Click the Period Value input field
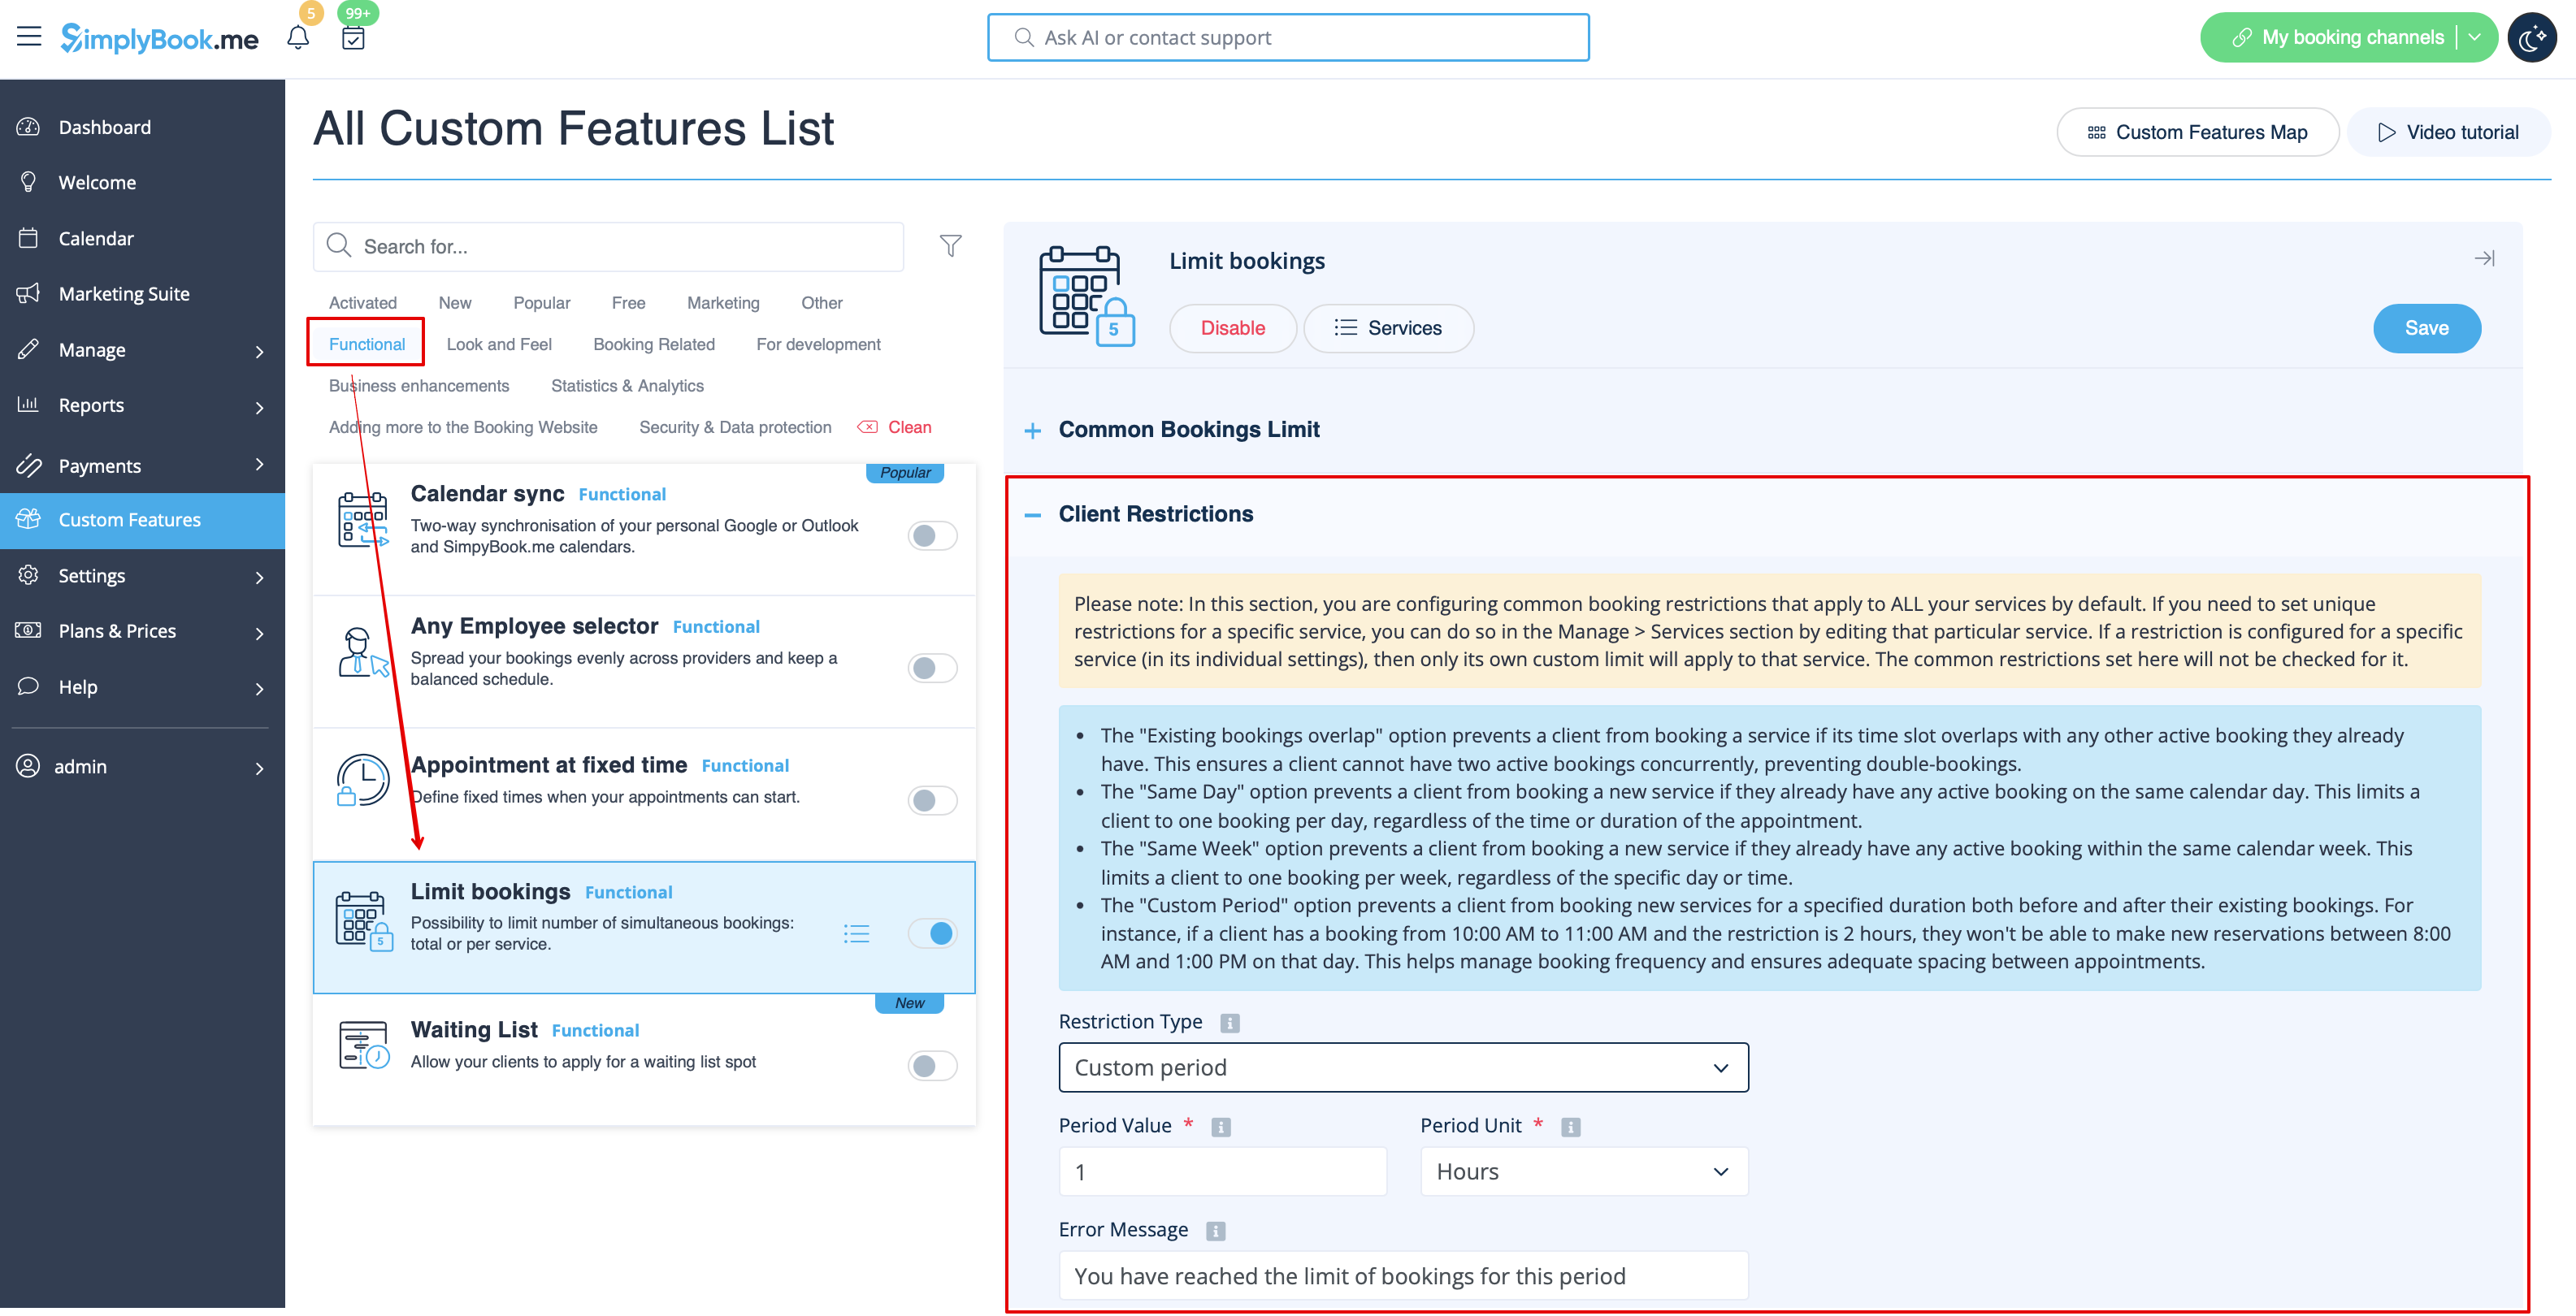This screenshot has height=1316, width=2576. tap(1222, 1172)
